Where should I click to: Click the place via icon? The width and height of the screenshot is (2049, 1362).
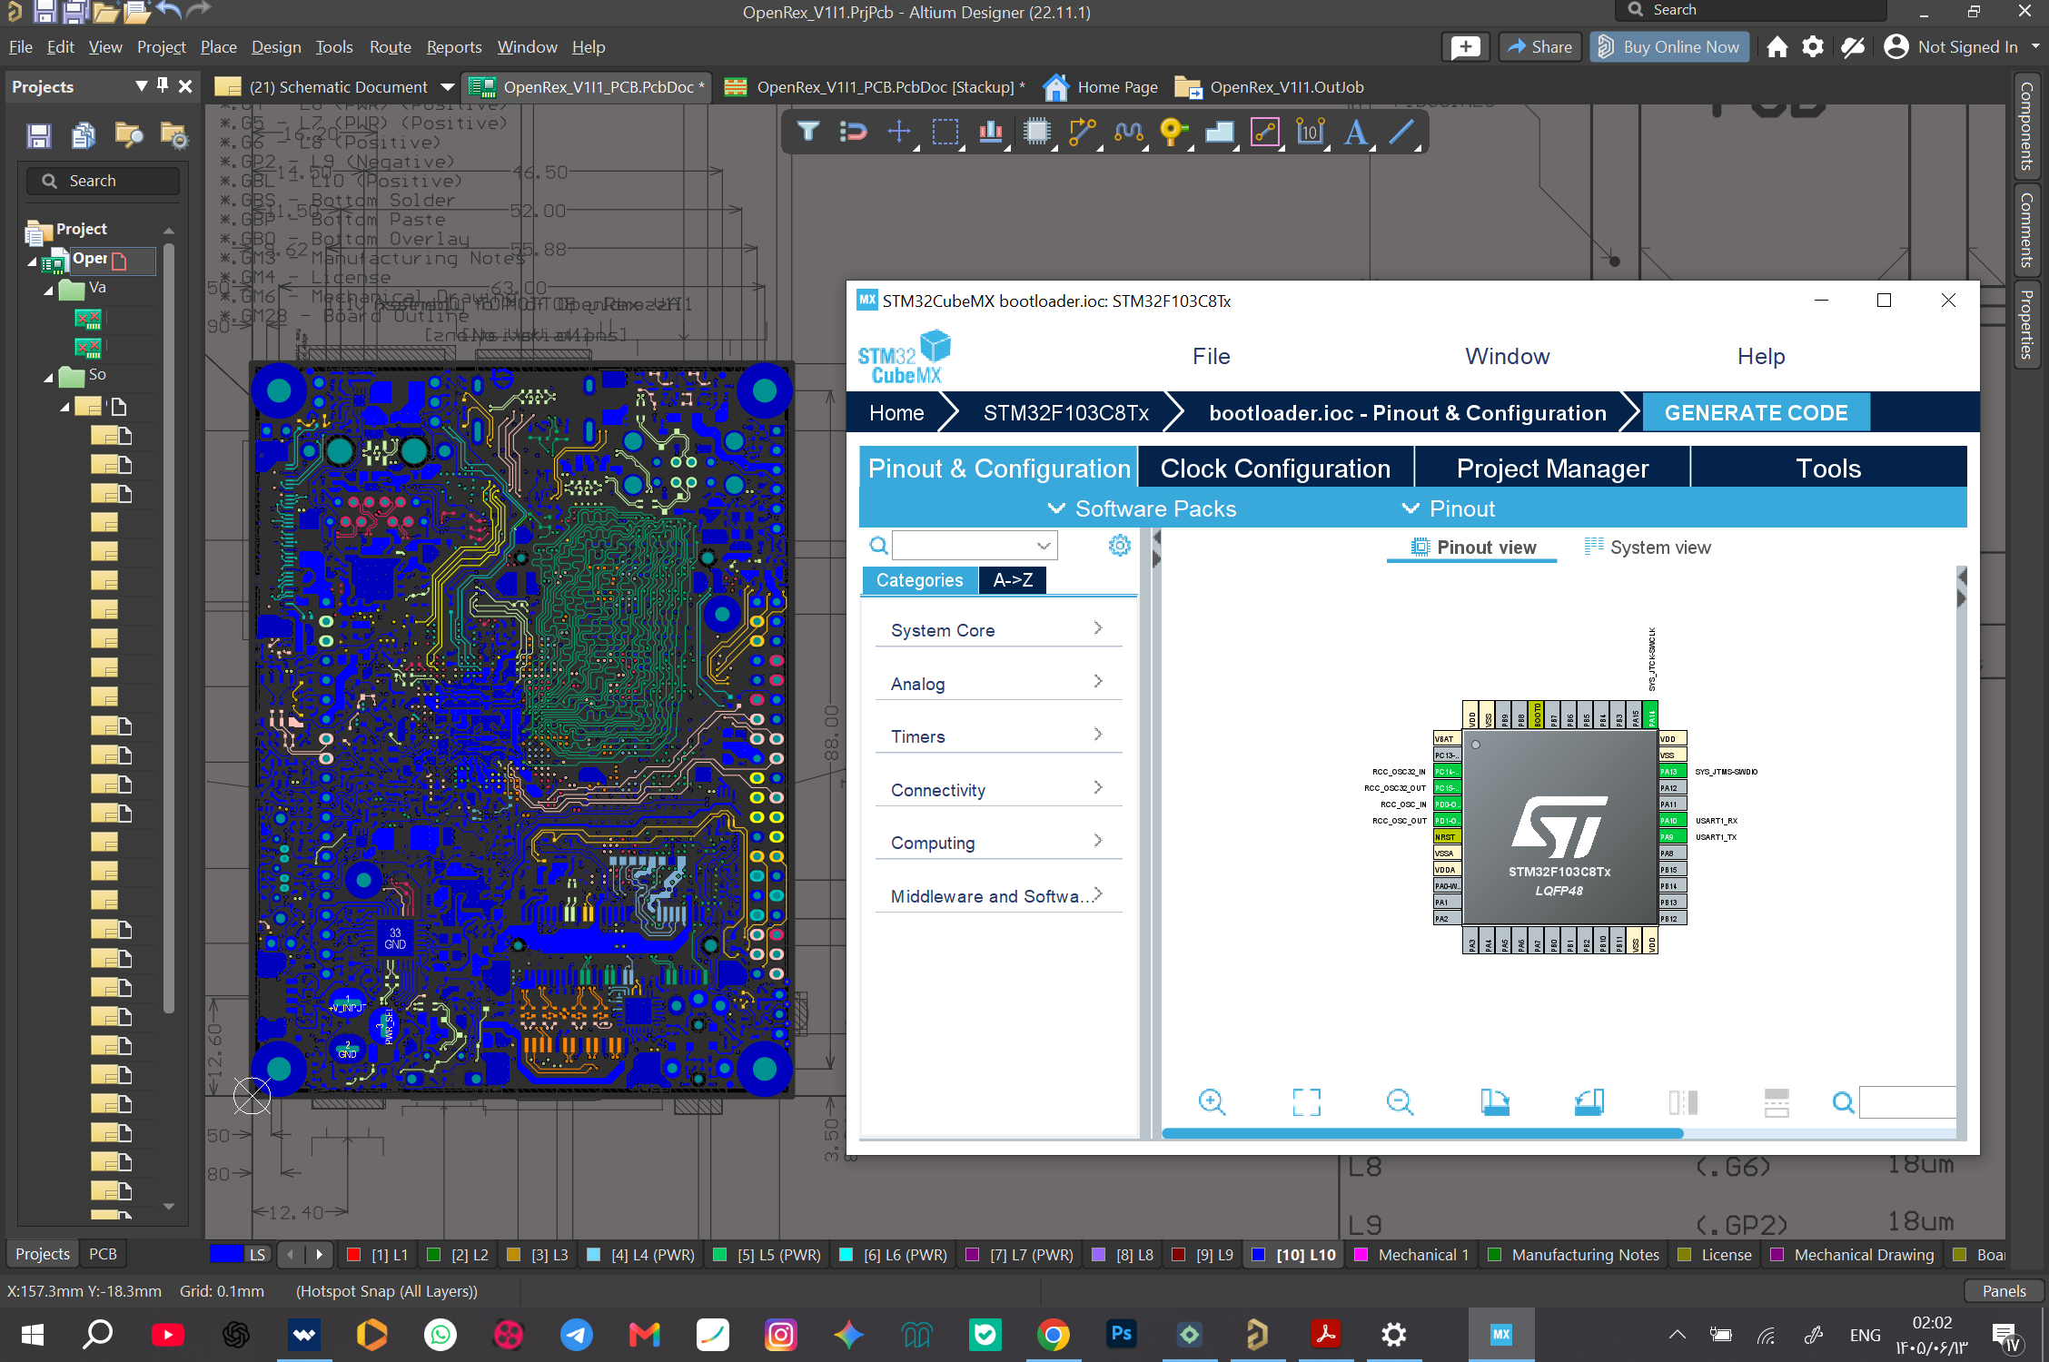point(1173,133)
